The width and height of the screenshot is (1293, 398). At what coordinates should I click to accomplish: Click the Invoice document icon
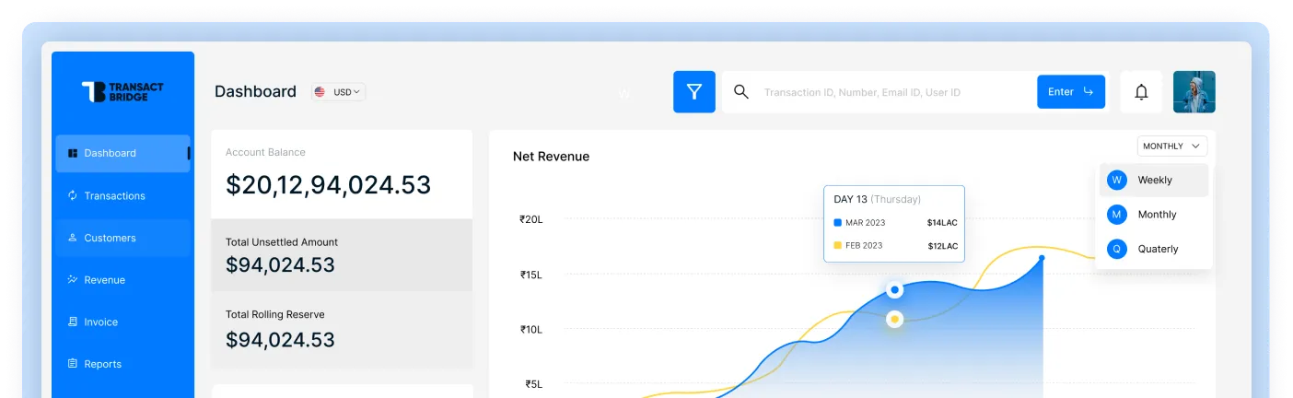click(73, 322)
